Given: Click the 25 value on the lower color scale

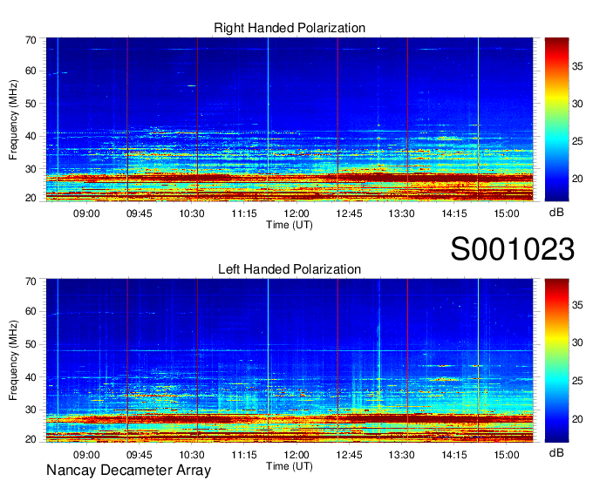Looking at the screenshot, I should [x=577, y=381].
